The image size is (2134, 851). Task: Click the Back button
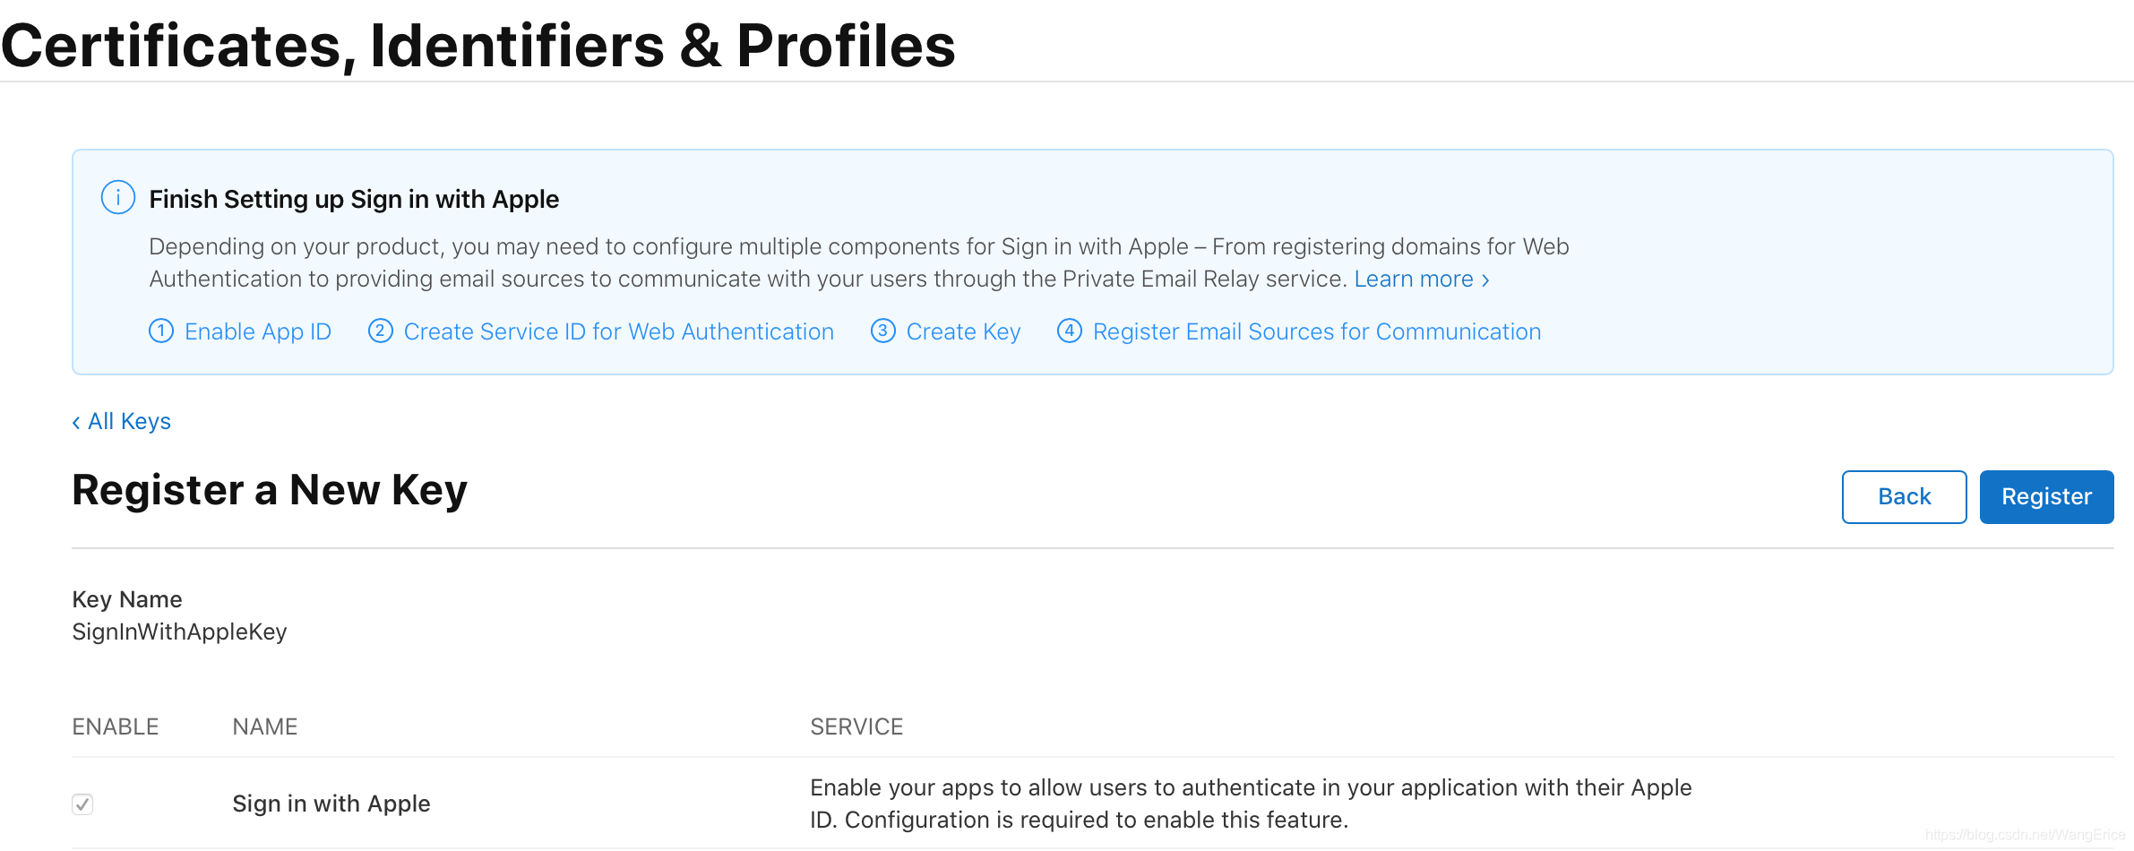(1904, 497)
